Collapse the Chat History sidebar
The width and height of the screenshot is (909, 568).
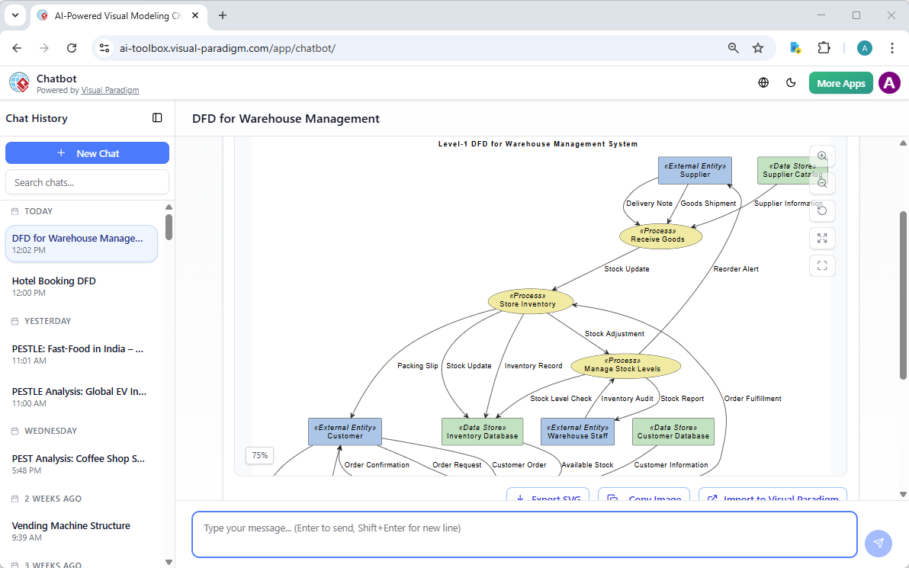coord(157,117)
